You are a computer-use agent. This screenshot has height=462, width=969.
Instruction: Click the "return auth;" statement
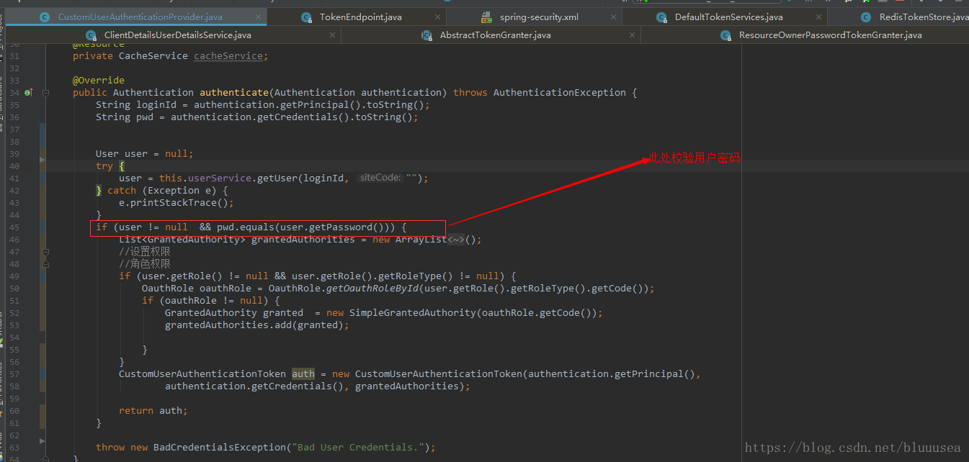pos(153,411)
